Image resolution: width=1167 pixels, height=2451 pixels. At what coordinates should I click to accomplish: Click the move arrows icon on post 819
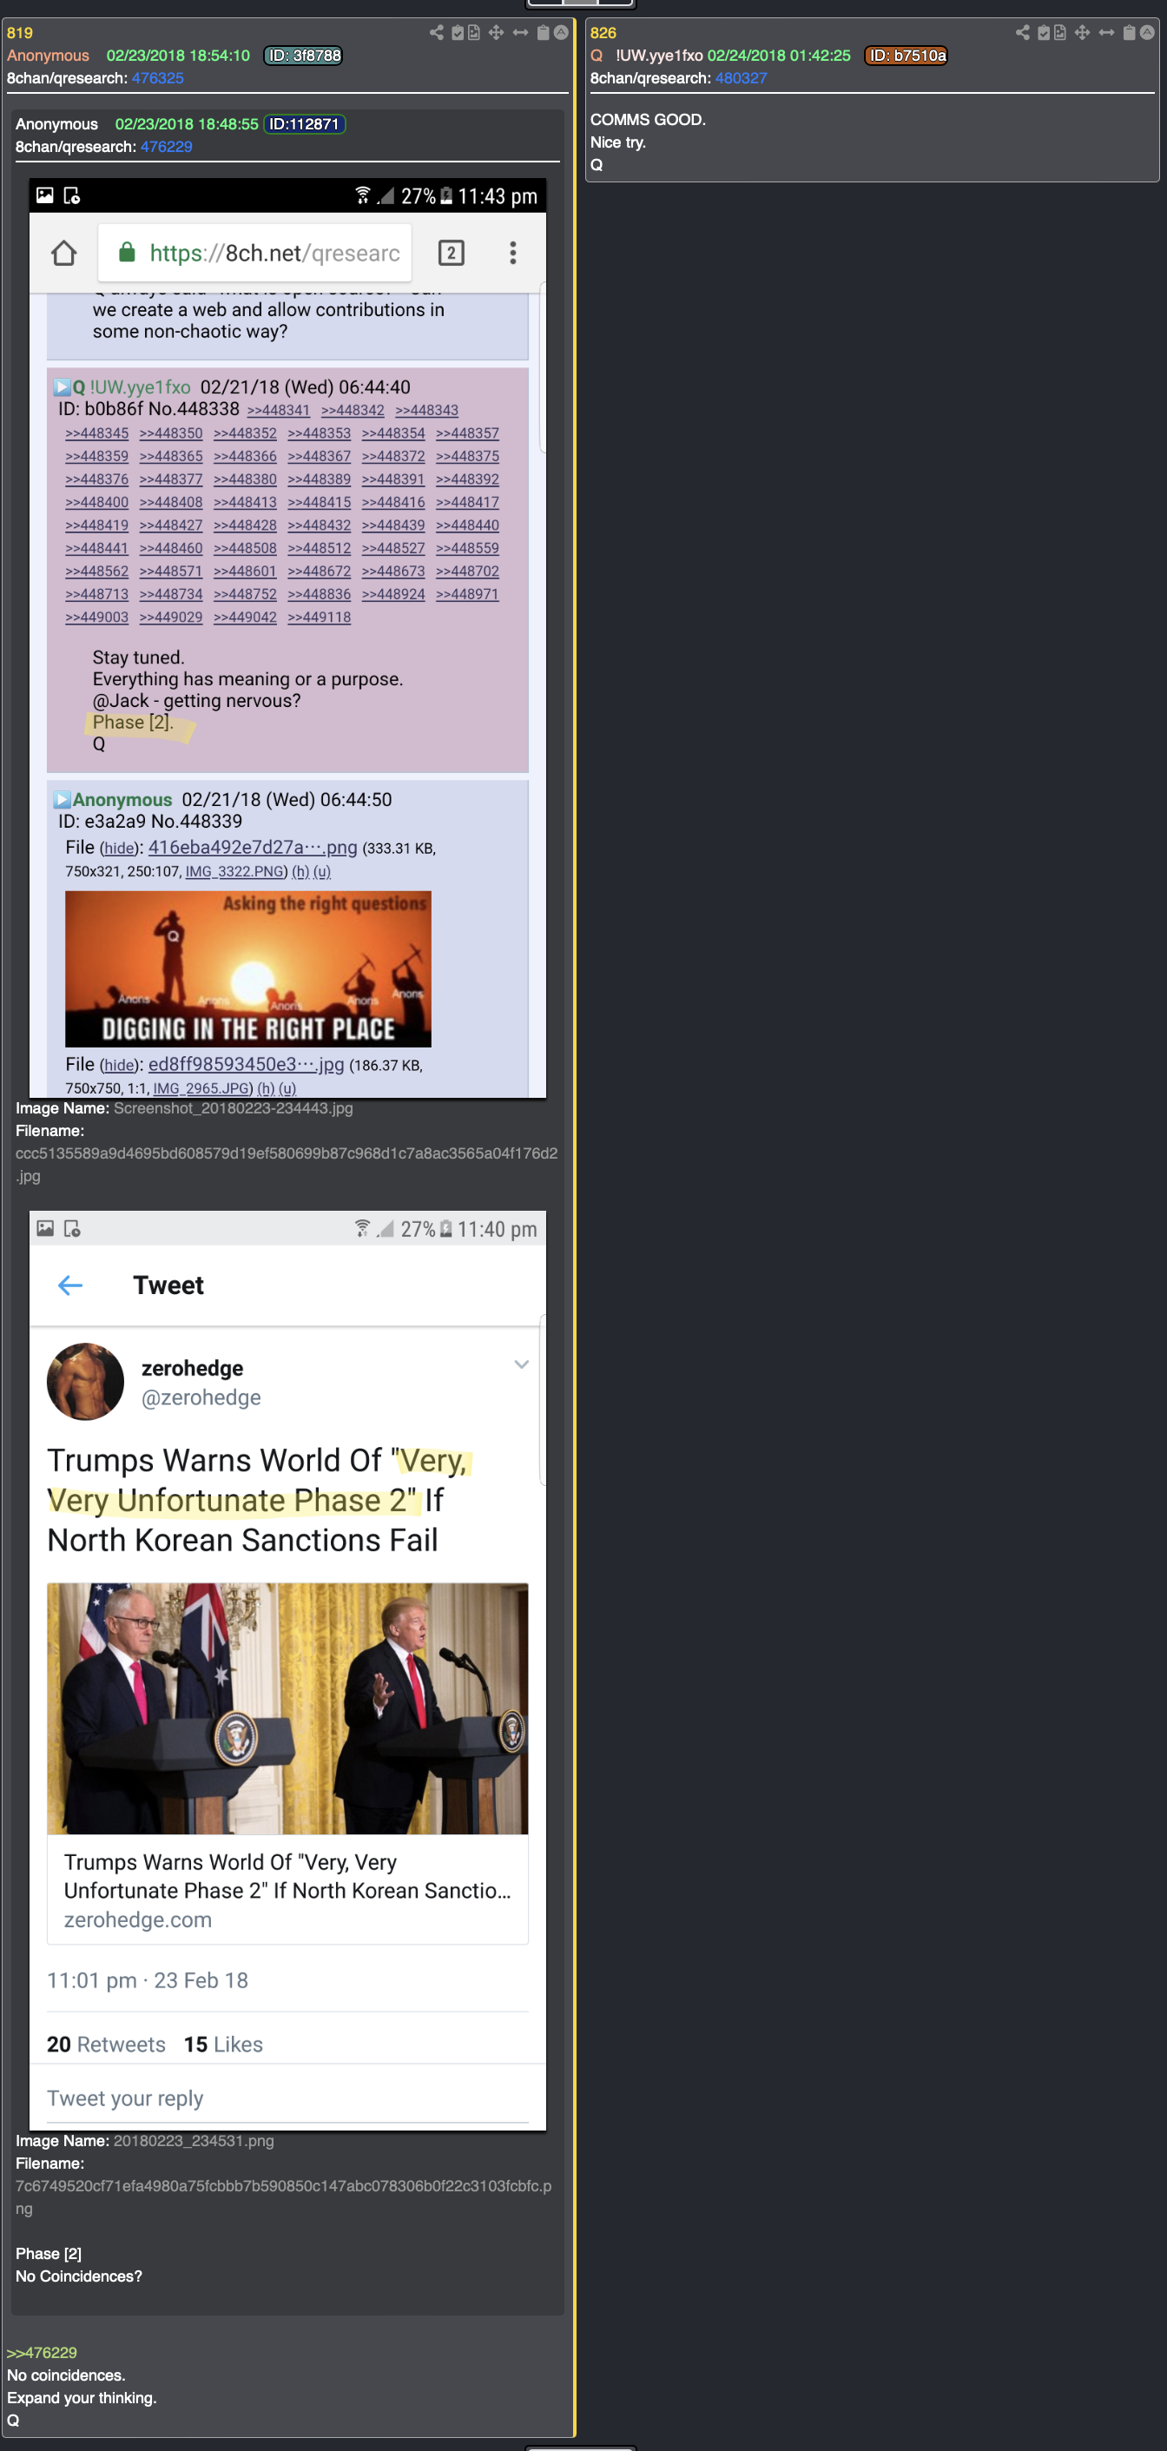point(497,32)
